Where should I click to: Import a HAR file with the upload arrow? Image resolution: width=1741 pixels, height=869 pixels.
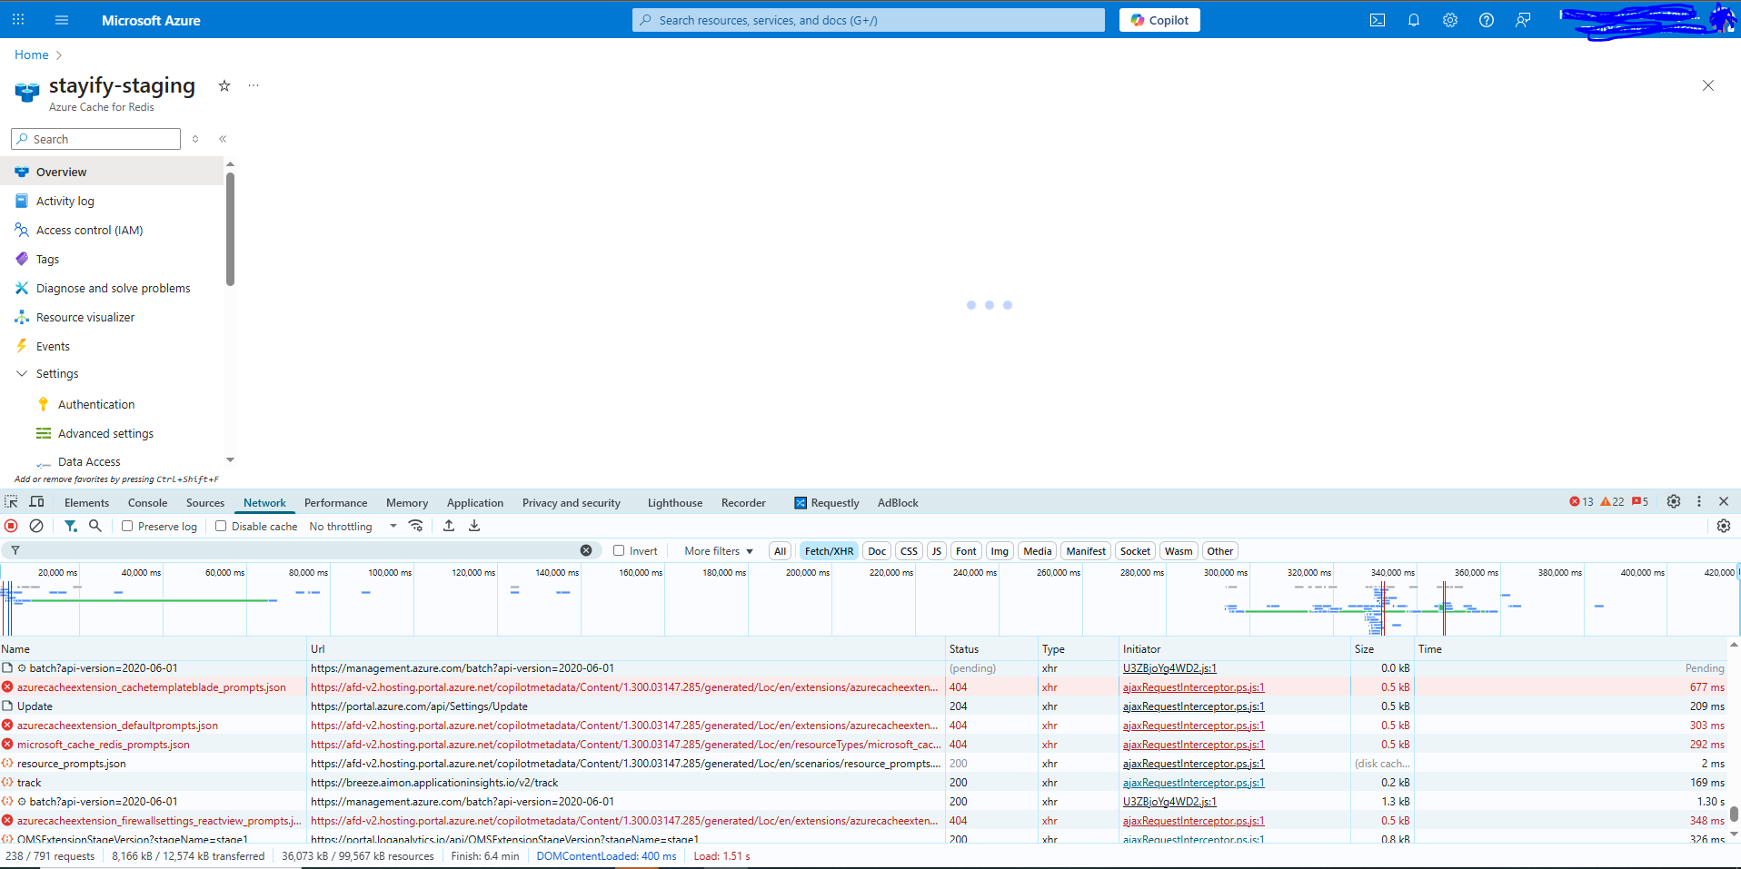[x=449, y=526]
